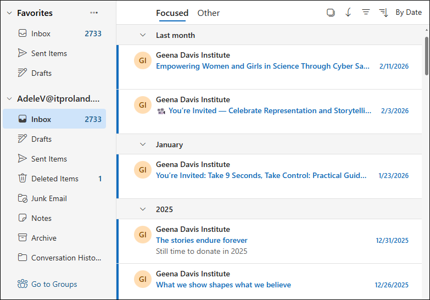
Task: Collapse the January message group
Action: click(143, 145)
